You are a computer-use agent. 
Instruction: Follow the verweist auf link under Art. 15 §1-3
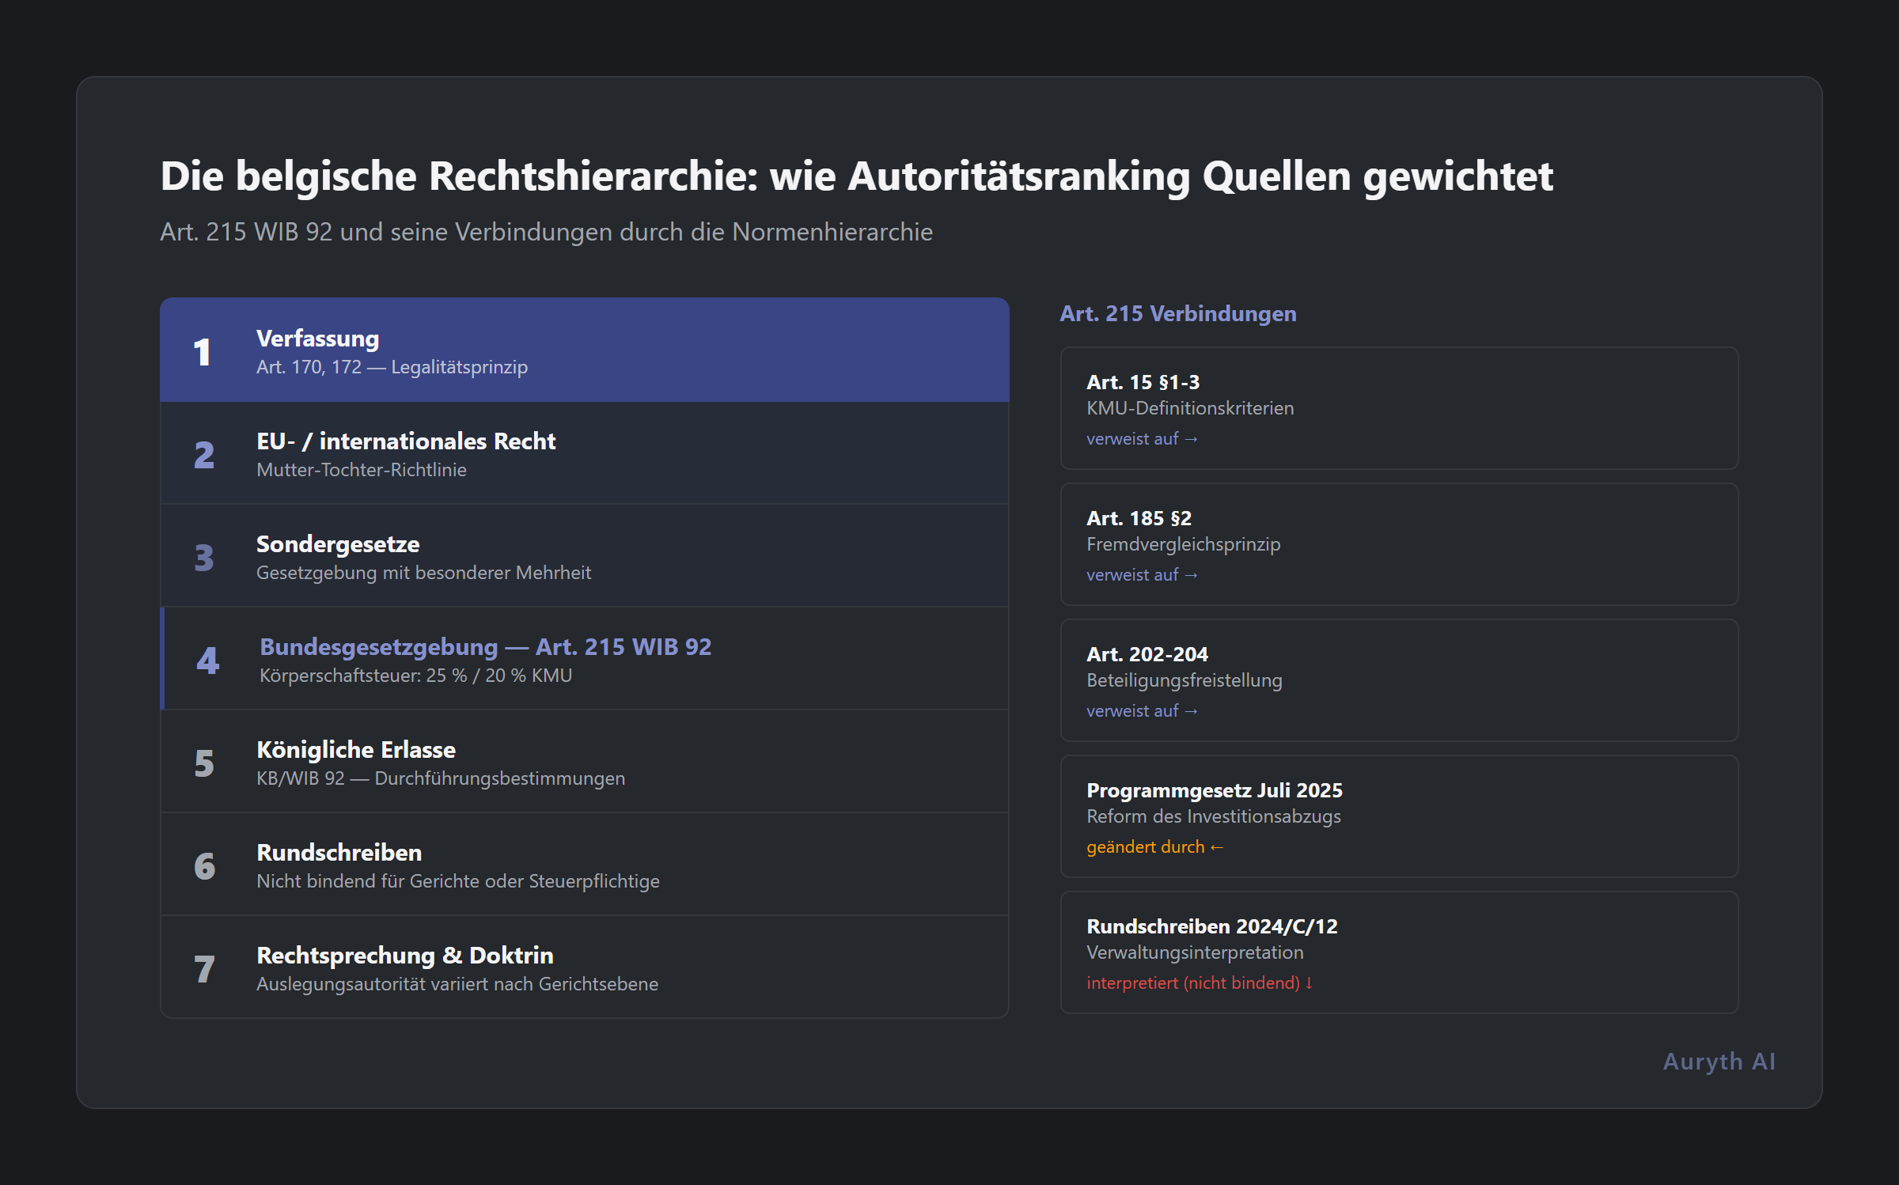[x=1142, y=438]
